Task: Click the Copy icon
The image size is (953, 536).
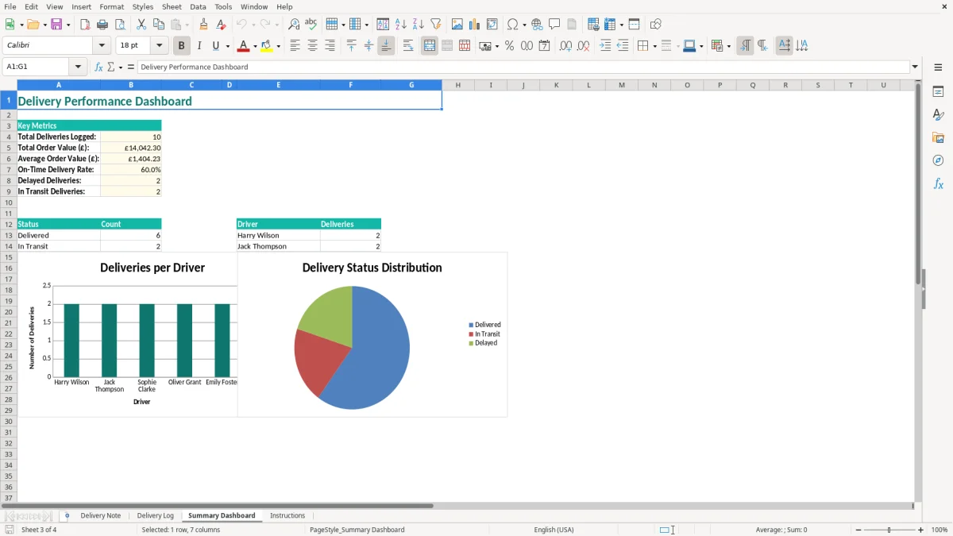Action: tap(159, 25)
